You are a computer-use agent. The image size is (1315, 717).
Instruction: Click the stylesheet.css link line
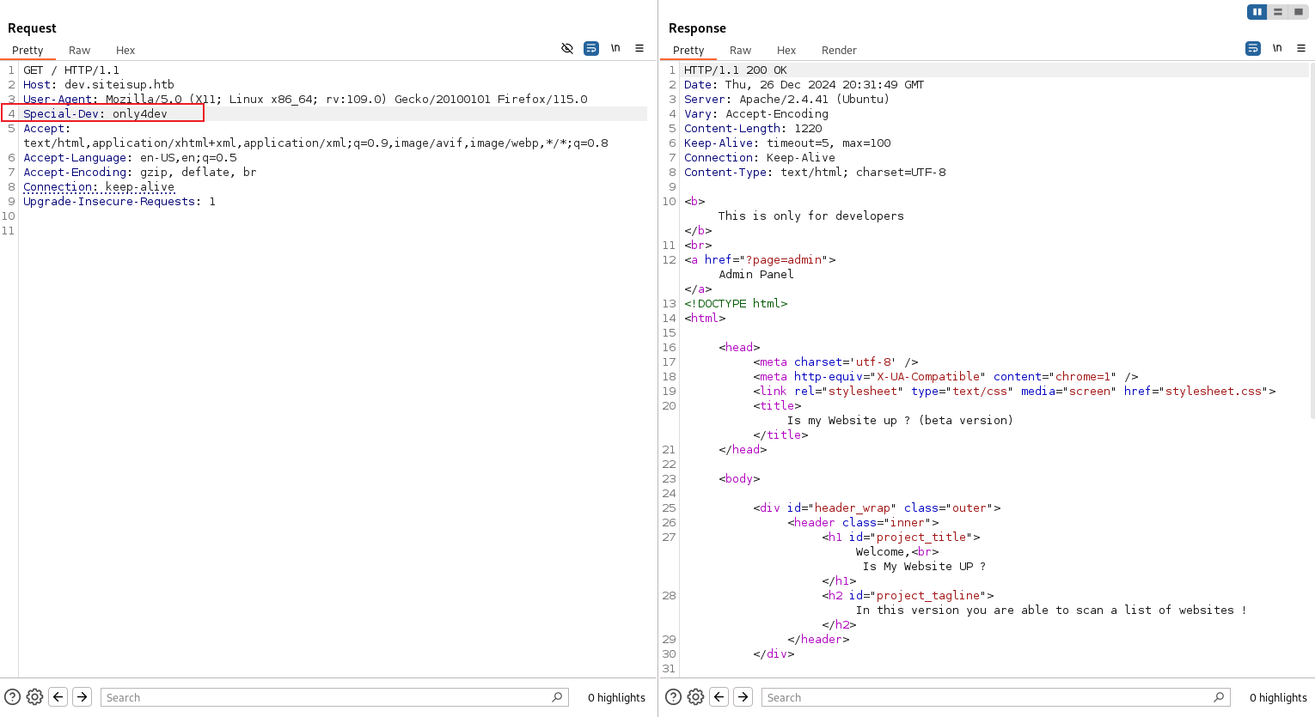tap(1014, 391)
